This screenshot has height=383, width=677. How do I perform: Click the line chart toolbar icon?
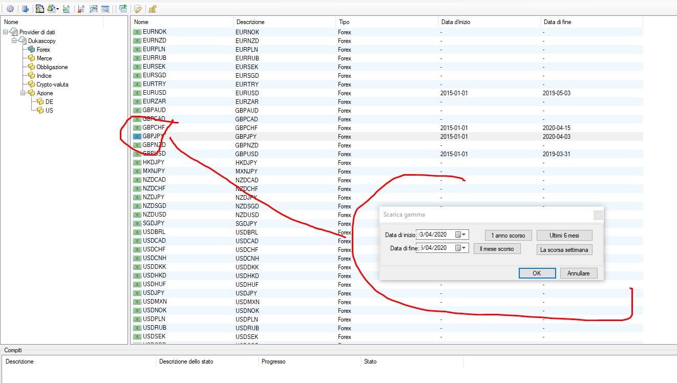(x=93, y=9)
